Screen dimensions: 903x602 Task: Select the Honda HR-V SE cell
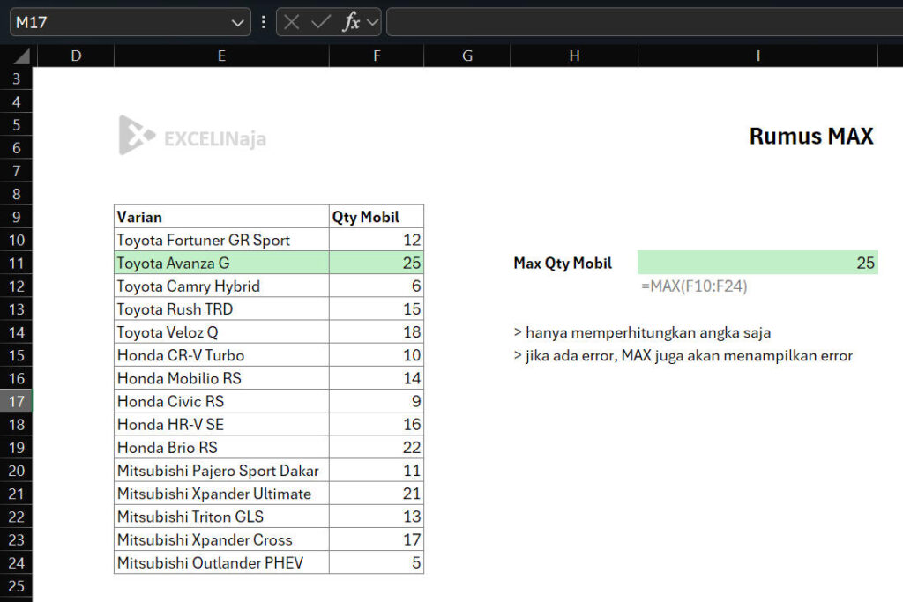pos(221,424)
